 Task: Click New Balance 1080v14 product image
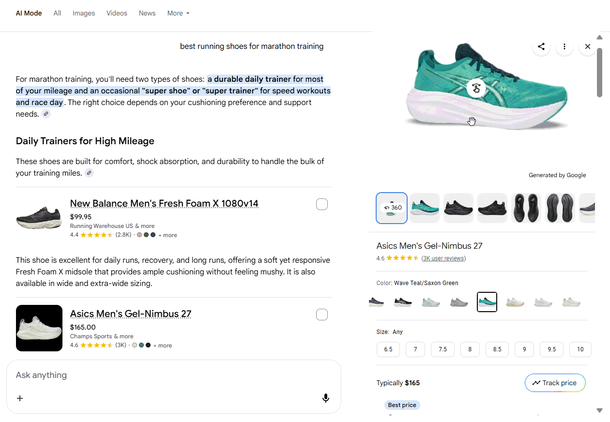[x=39, y=218]
